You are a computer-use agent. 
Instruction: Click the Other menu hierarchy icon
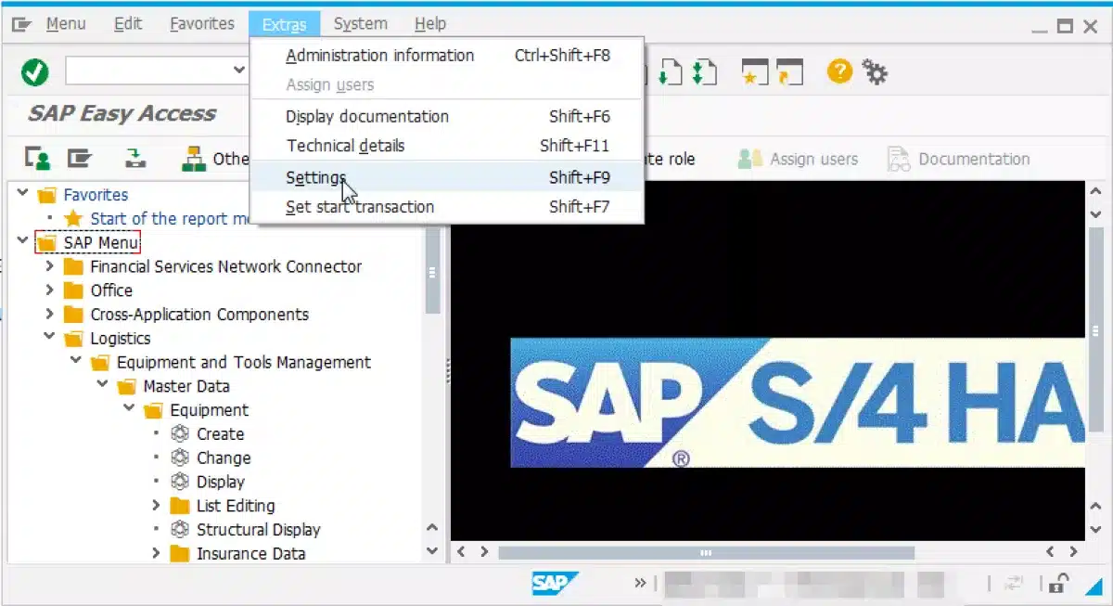pyautogui.click(x=194, y=159)
